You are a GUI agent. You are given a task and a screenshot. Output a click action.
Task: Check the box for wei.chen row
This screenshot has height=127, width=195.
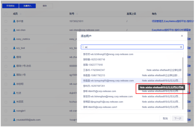(x=6, y=30)
